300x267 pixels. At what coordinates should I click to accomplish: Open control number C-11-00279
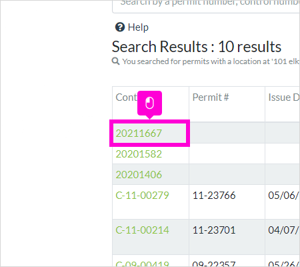[142, 196]
